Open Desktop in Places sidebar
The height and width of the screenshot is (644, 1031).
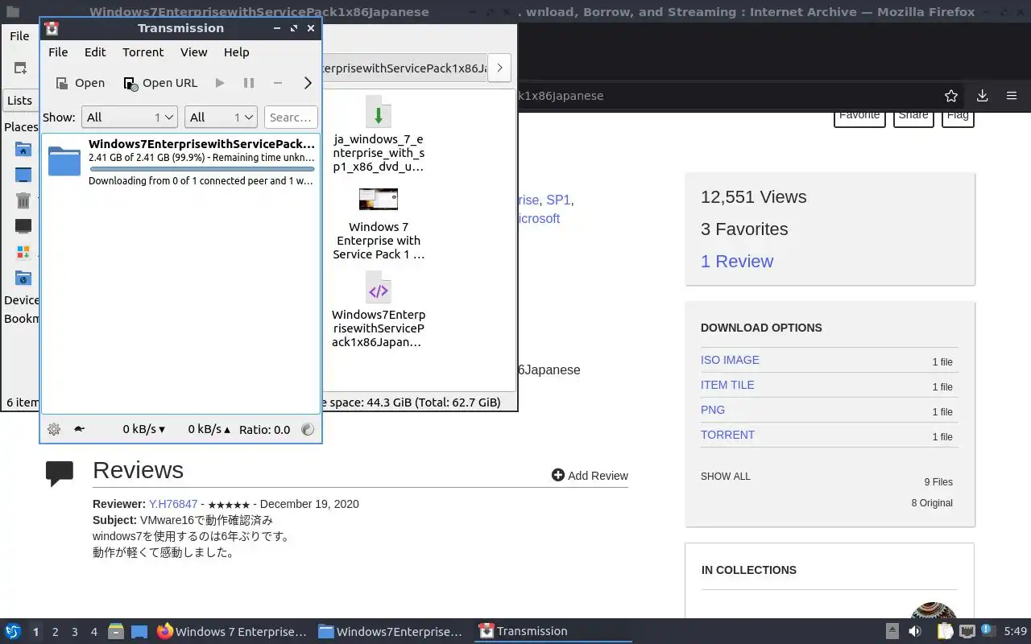[23, 175]
